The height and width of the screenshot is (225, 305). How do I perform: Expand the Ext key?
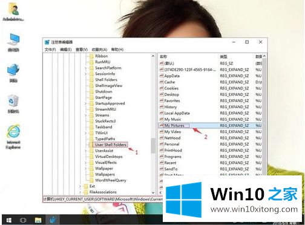pyautogui.click(x=80, y=186)
